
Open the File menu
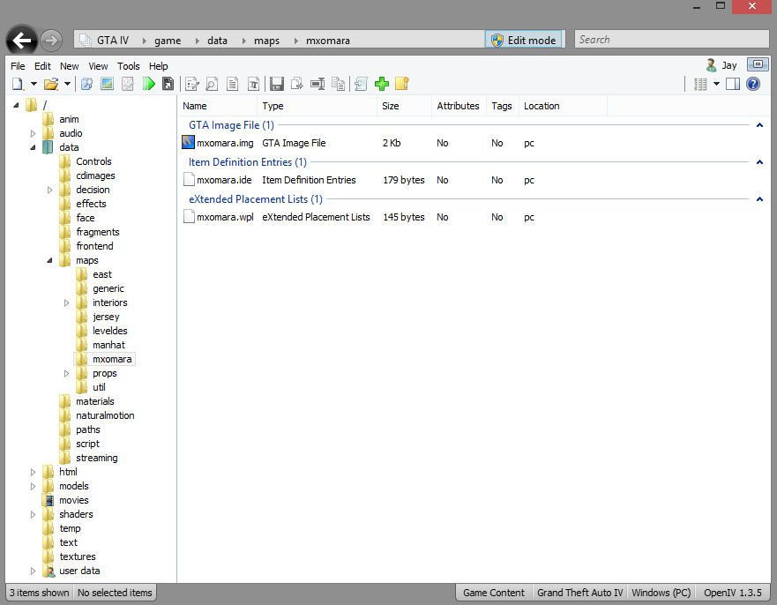click(18, 66)
